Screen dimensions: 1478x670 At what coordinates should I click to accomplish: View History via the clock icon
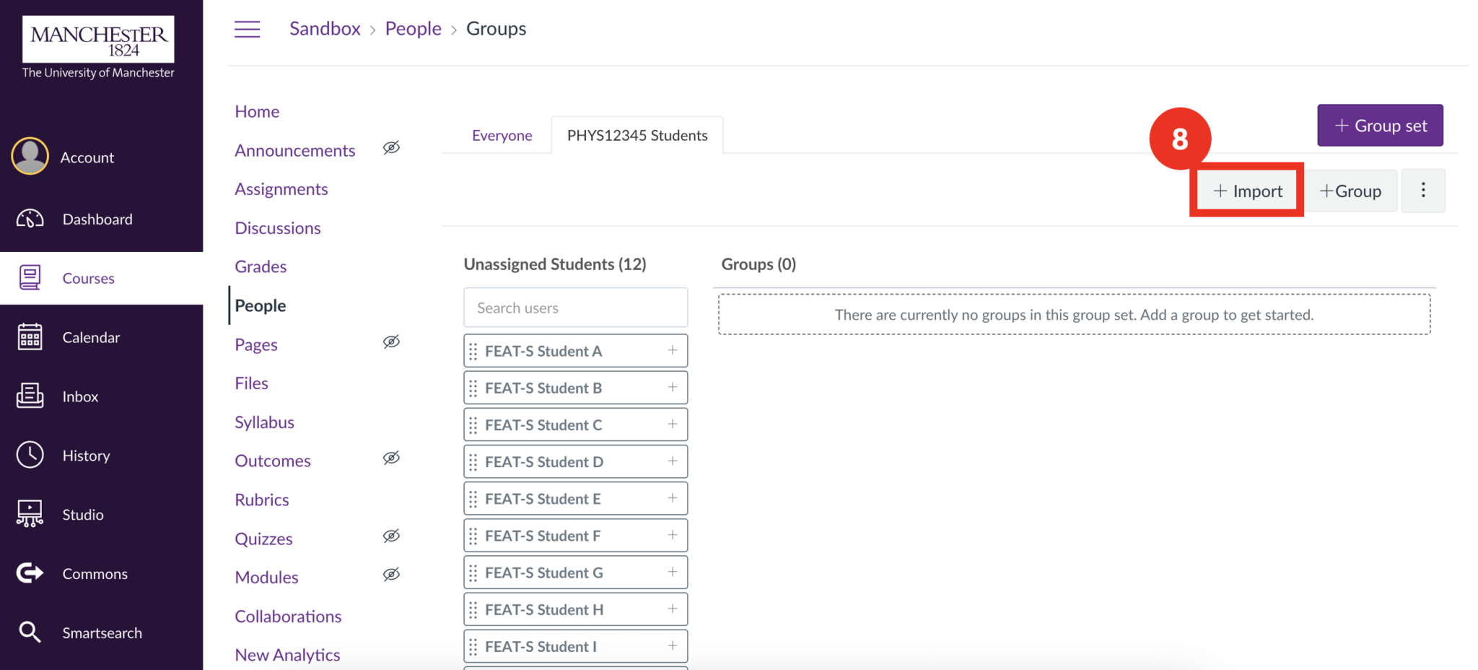[x=29, y=455]
